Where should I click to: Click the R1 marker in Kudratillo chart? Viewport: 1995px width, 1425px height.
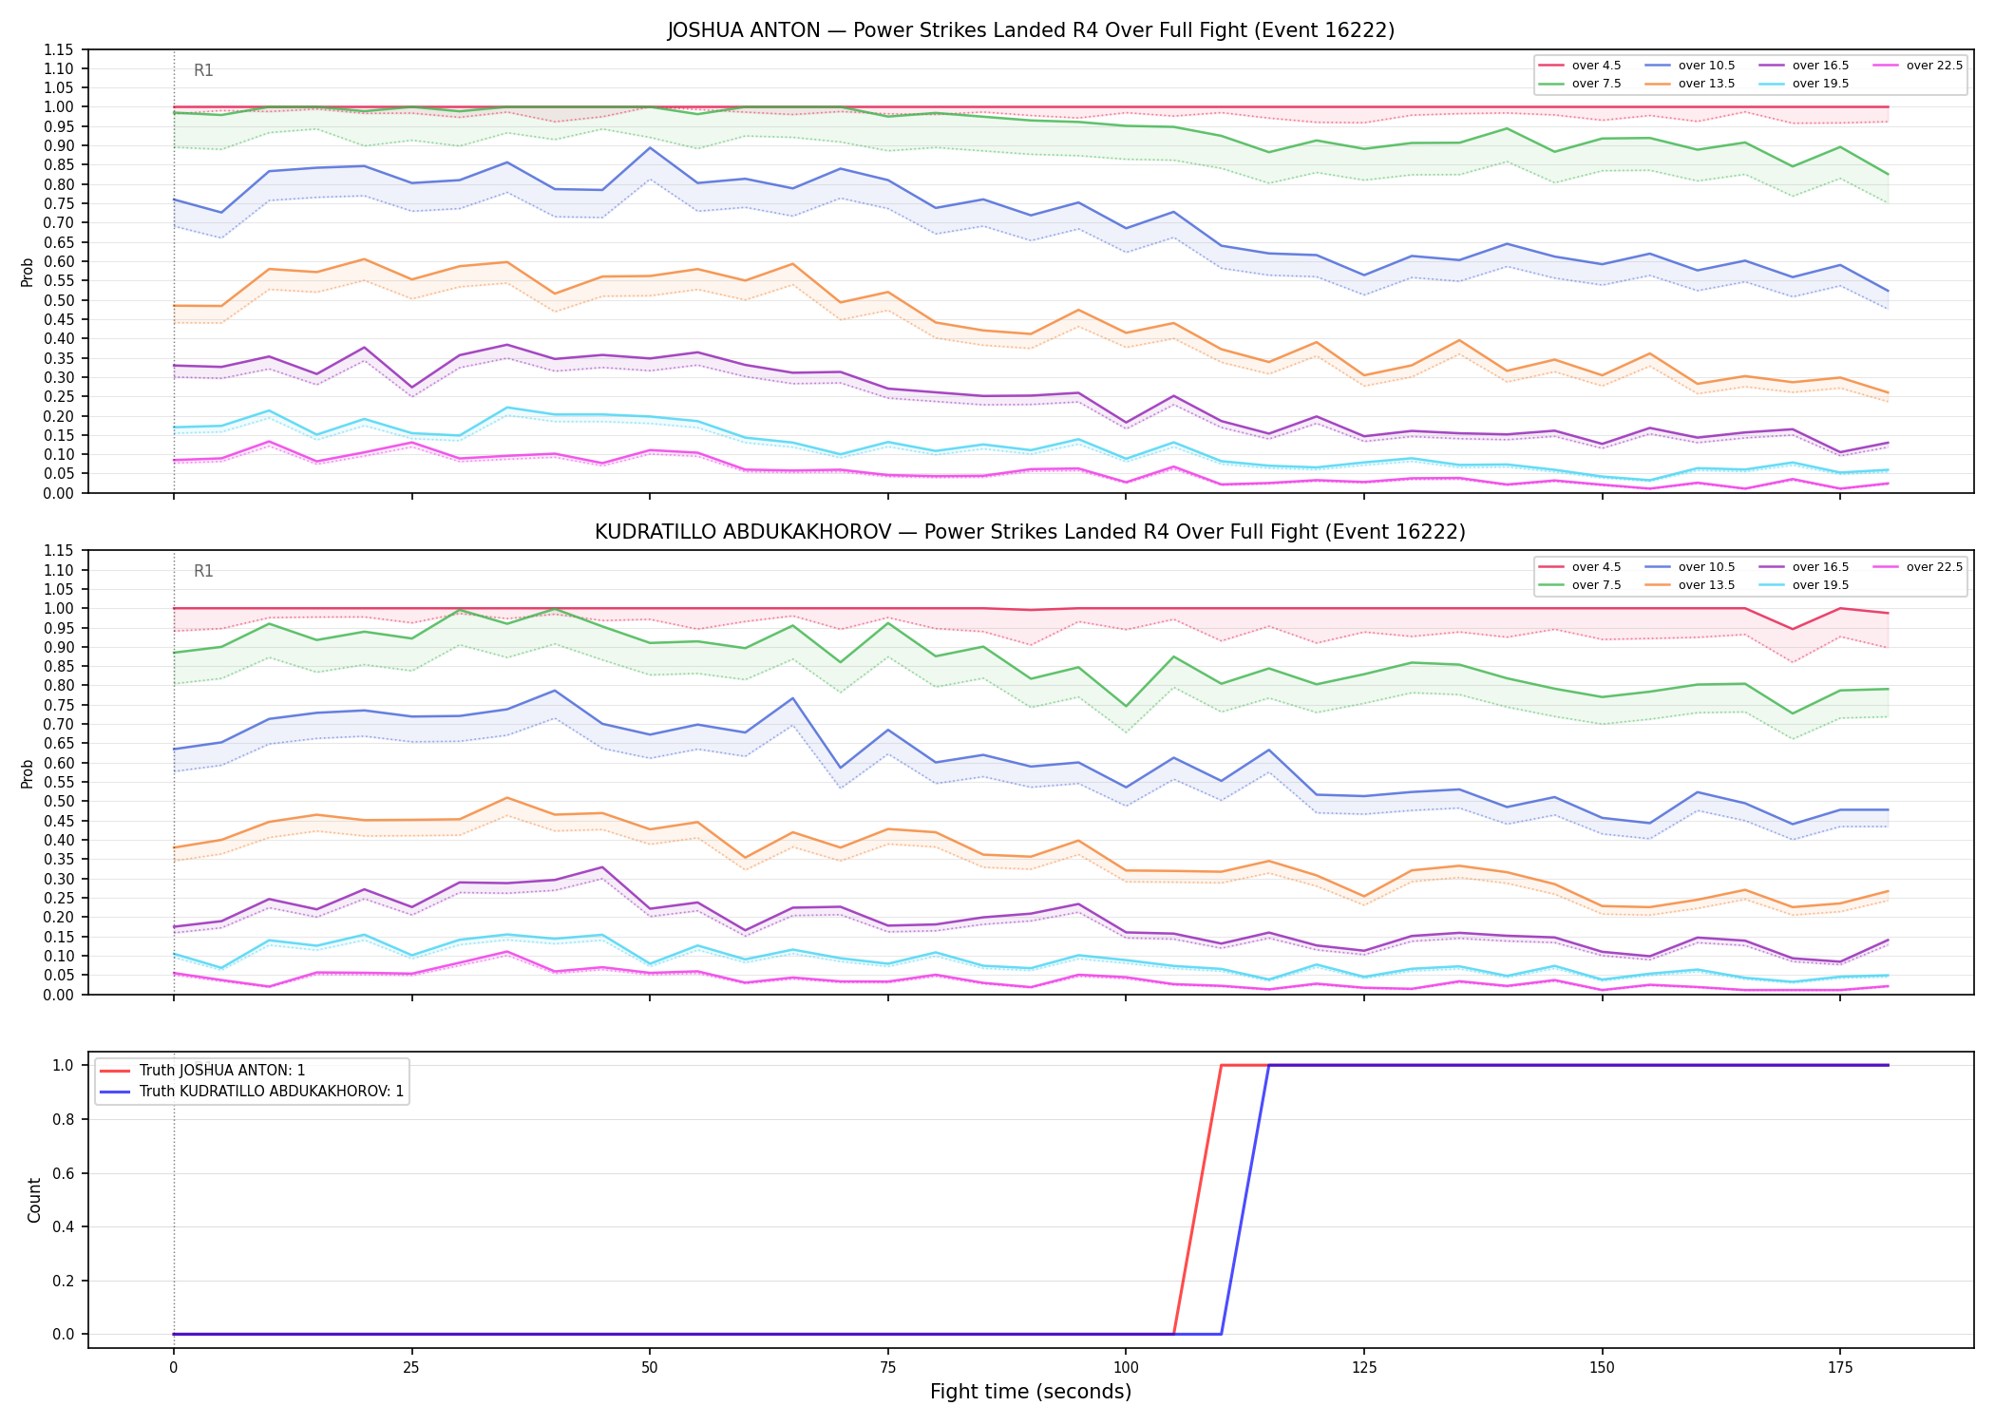pos(203,571)
